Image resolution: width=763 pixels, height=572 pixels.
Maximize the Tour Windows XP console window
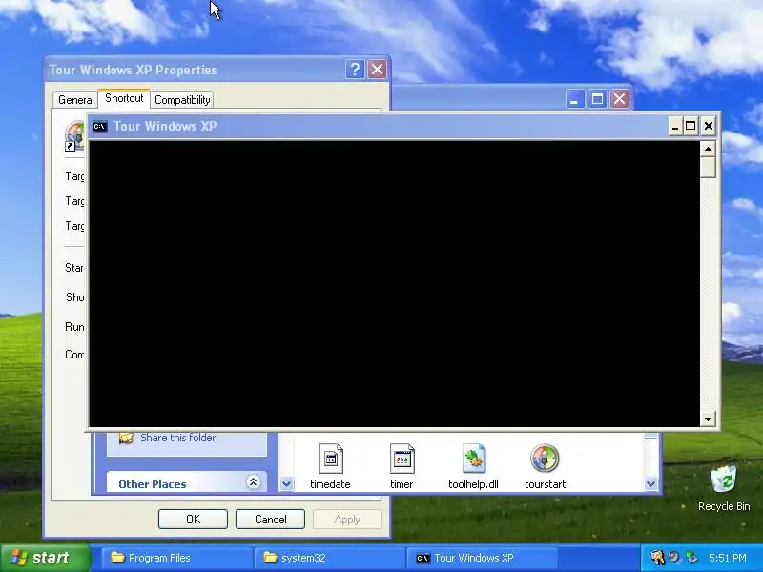tap(691, 127)
